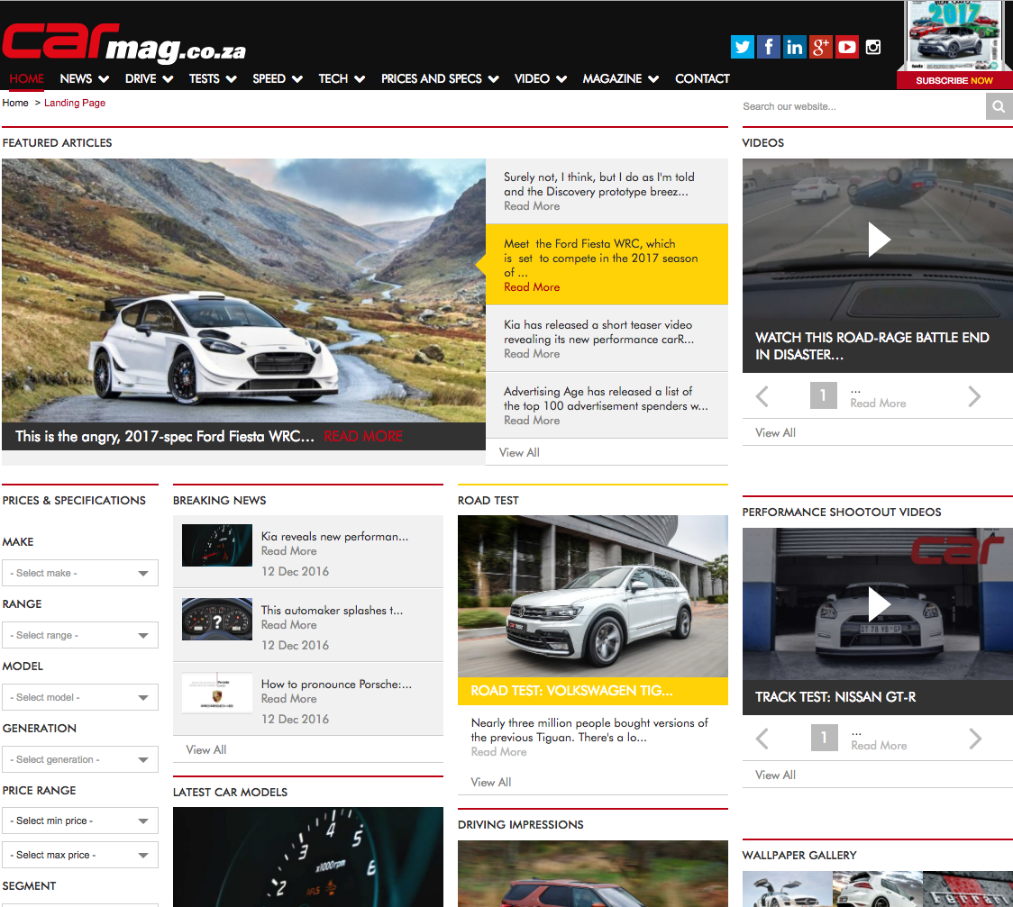Open the Instagram social icon
This screenshot has height=907, width=1013.
click(872, 47)
